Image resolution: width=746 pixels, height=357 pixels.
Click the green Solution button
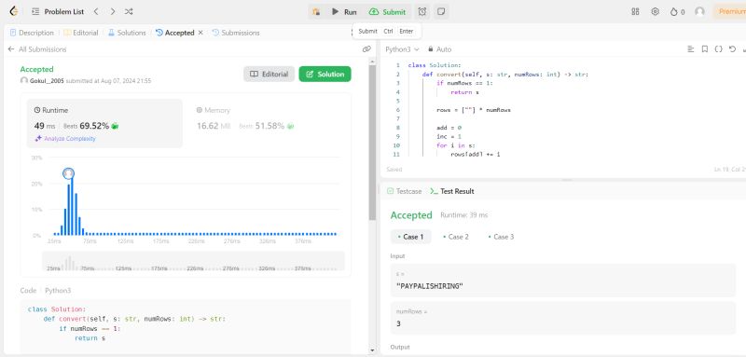(325, 75)
